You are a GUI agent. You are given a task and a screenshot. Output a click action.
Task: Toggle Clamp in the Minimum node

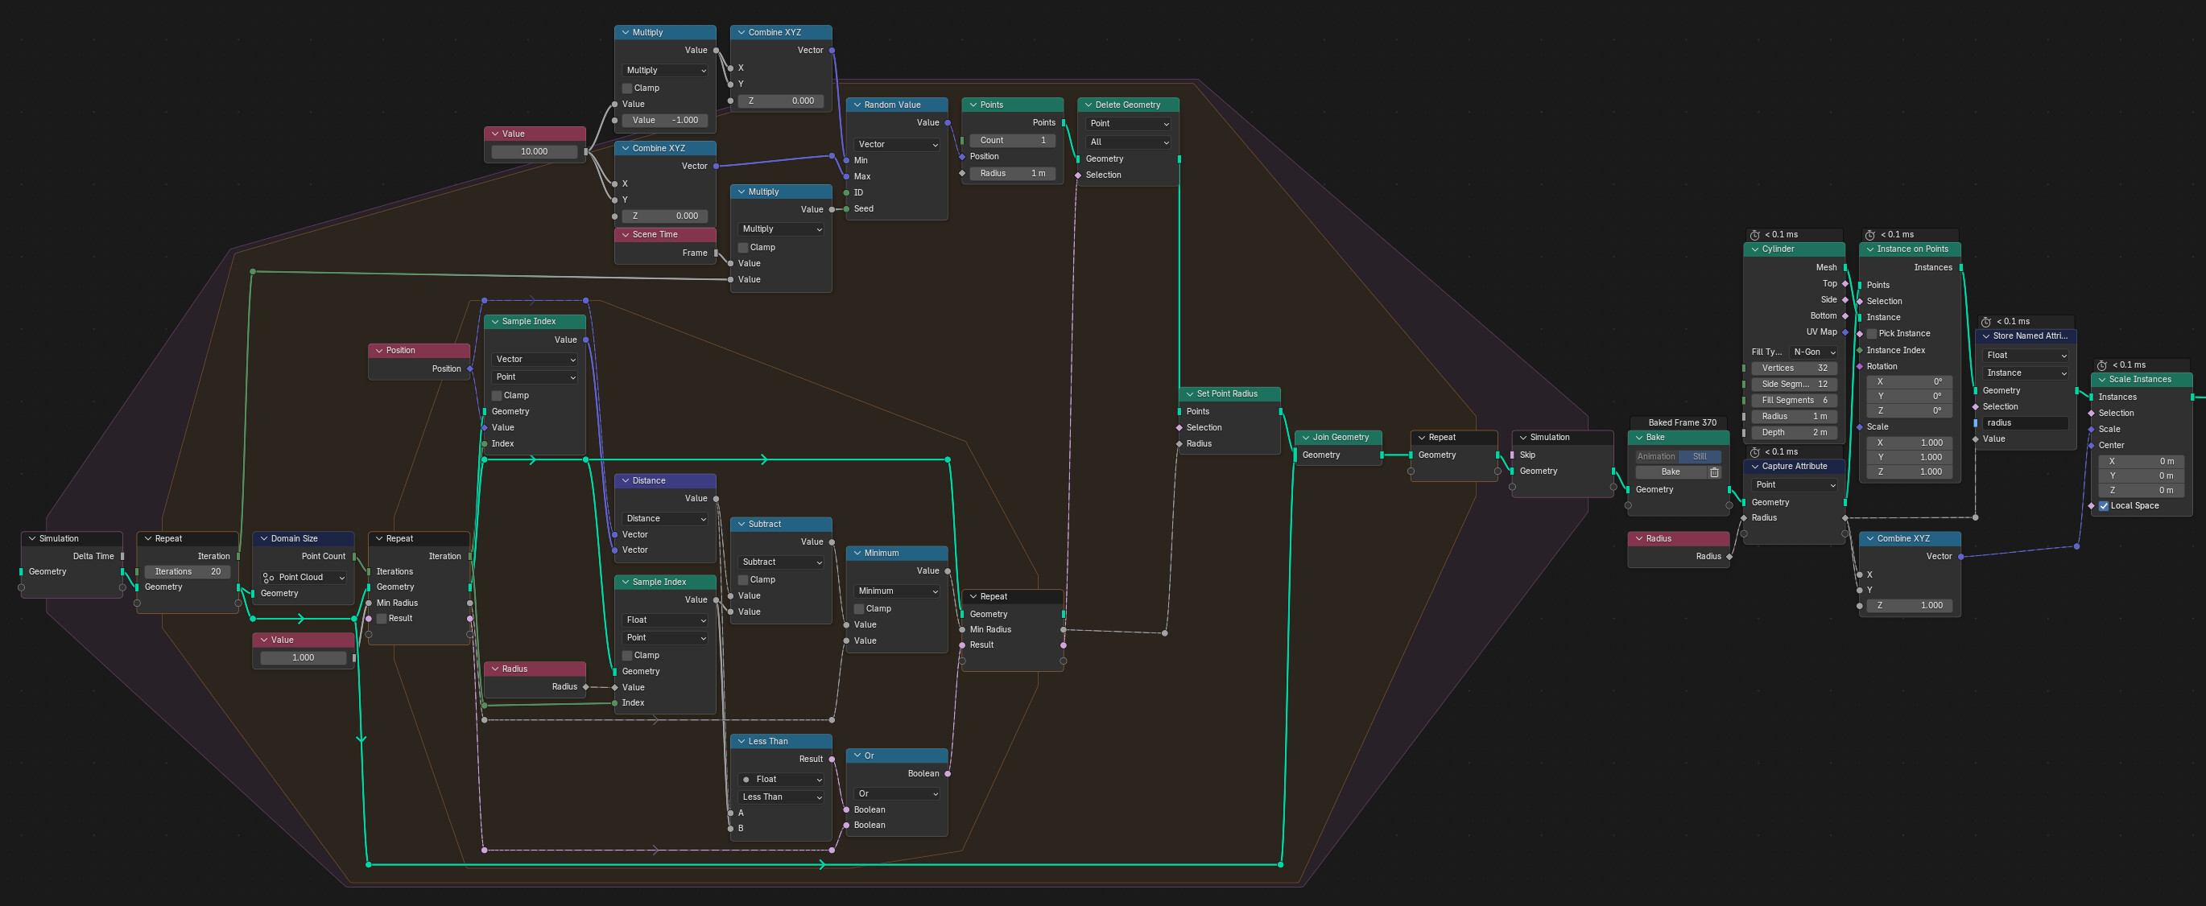tap(859, 609)
